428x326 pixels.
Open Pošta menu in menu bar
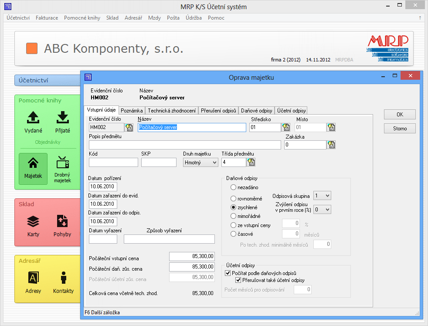pyautogui.click(x=173, y=18)
